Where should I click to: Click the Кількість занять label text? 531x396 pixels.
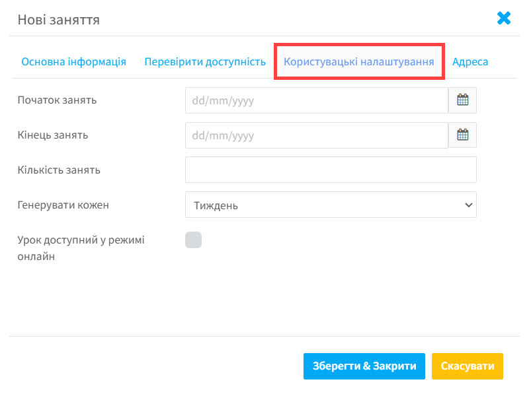[59, 170]
